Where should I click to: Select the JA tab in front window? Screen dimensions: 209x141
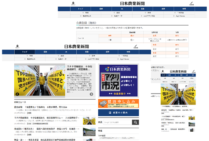tap(66, 52)
